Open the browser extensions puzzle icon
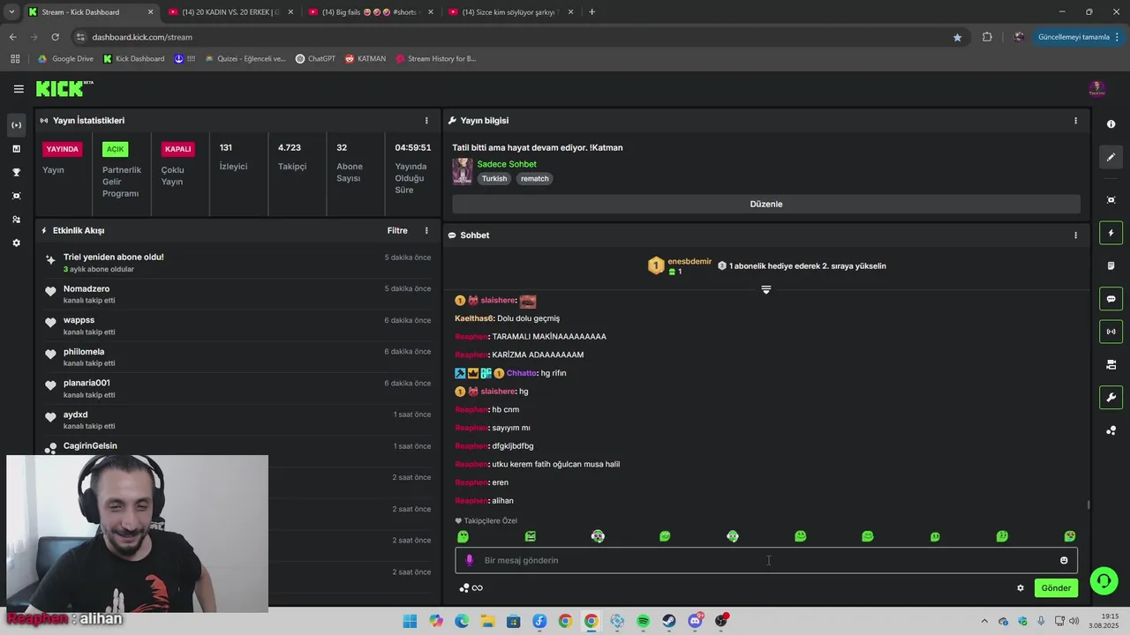The image size is (1130, 635). click(x=987, y=37)
